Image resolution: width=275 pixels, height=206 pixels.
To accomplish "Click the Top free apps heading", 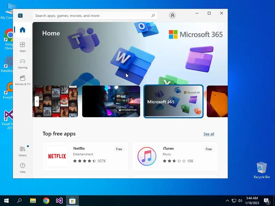I will [x=59, y=134].
